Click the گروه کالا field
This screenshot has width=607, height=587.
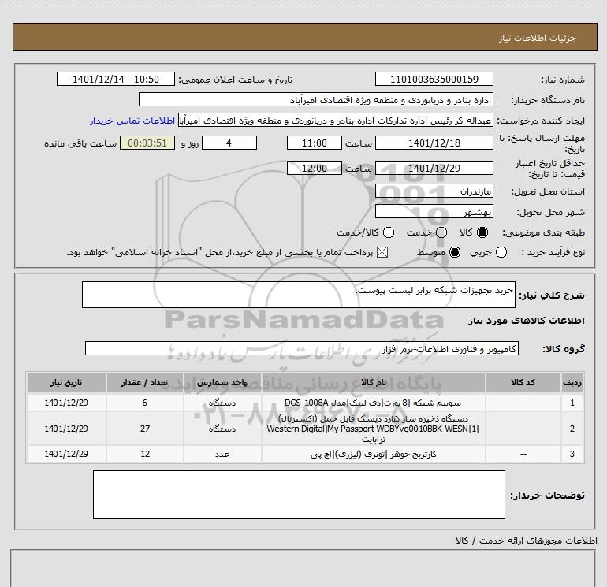[x=302, y=348]
